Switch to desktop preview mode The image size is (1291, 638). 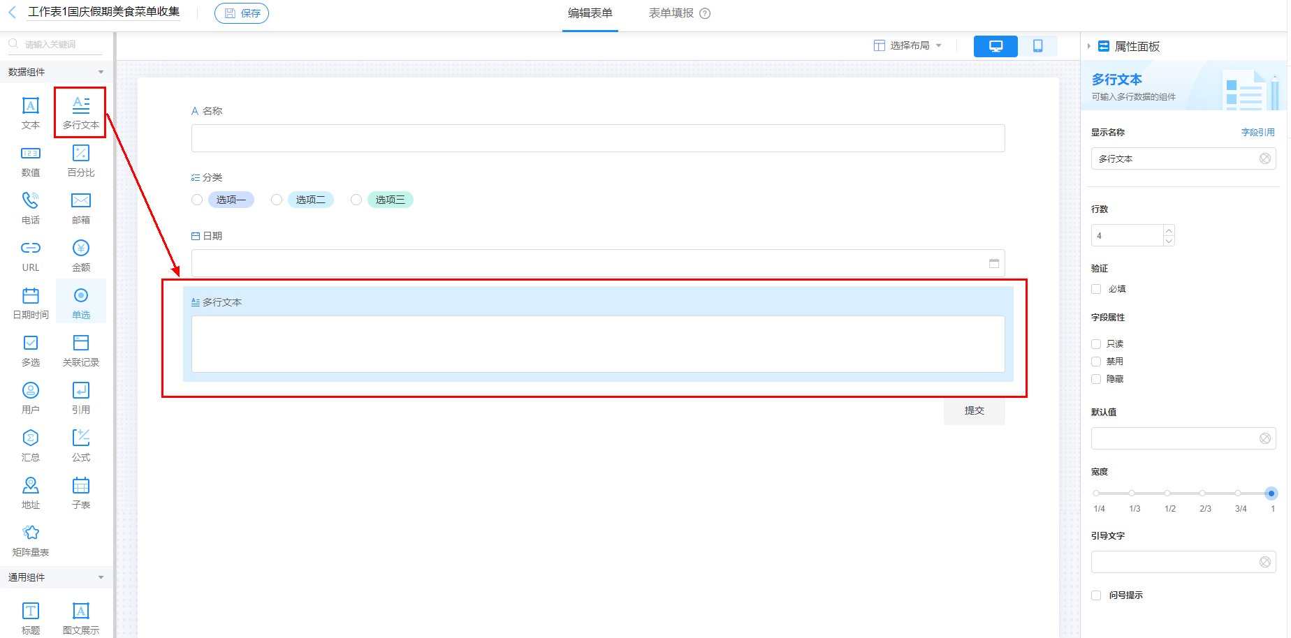coord(995,46)
